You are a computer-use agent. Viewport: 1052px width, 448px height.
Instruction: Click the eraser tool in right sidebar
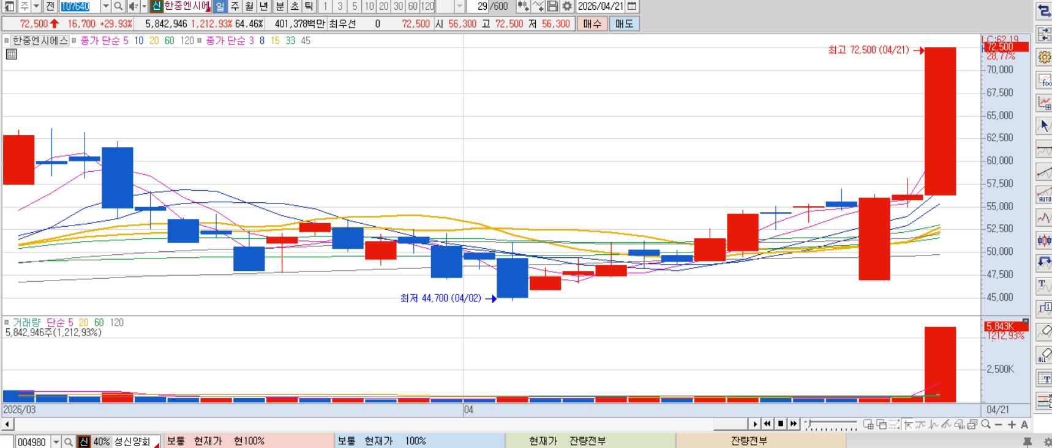1044,332
